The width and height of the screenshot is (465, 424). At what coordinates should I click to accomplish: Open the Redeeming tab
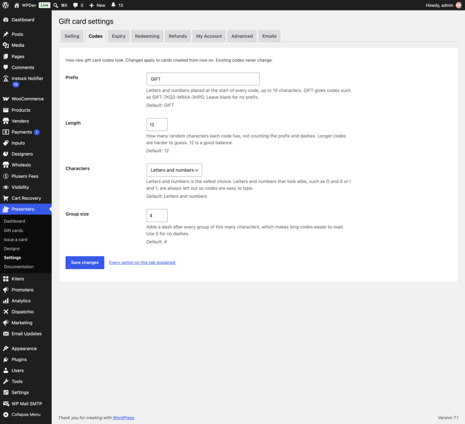[x=147, y=36]
